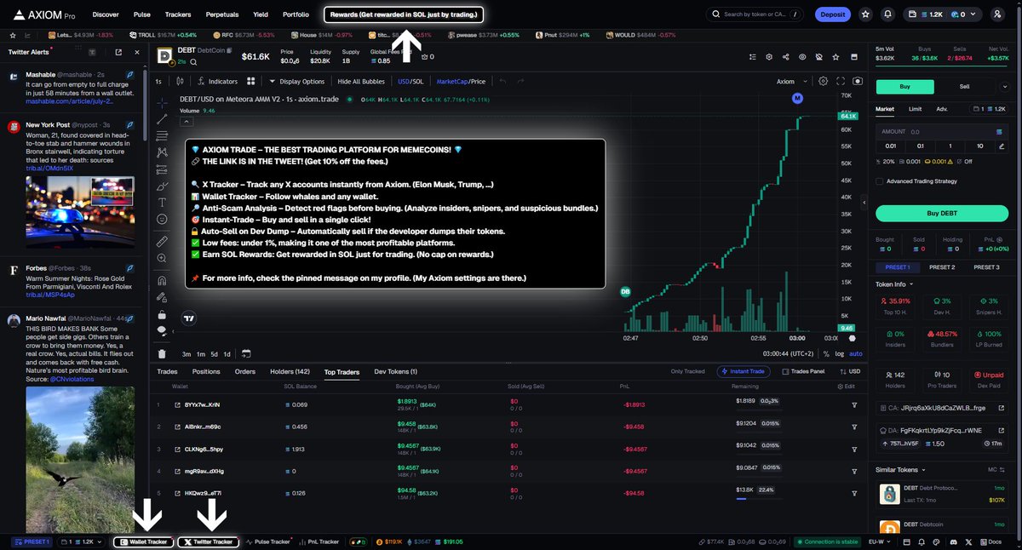Select the zoom in tool
This screenshot has height=550, width=1022.
pyautogui.click(x=162, y=259)
